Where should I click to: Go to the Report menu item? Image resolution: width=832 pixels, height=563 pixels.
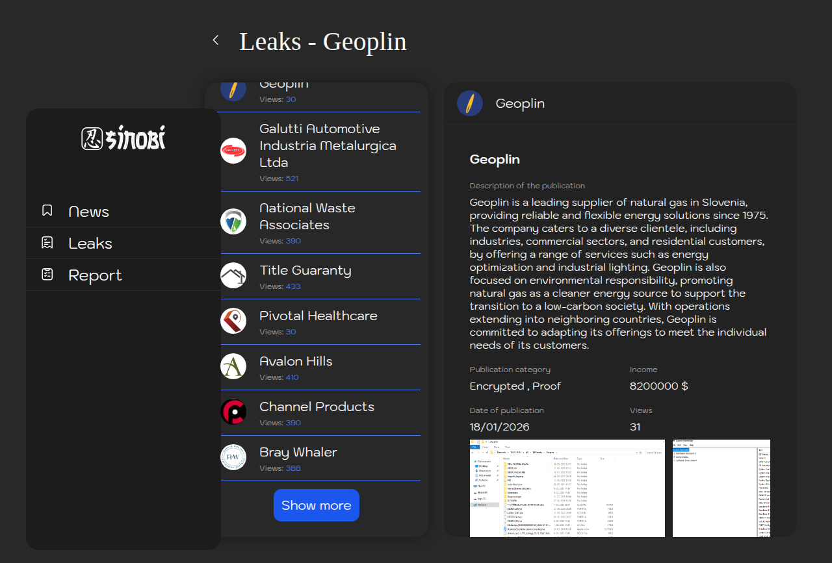[x=95, y=275]
